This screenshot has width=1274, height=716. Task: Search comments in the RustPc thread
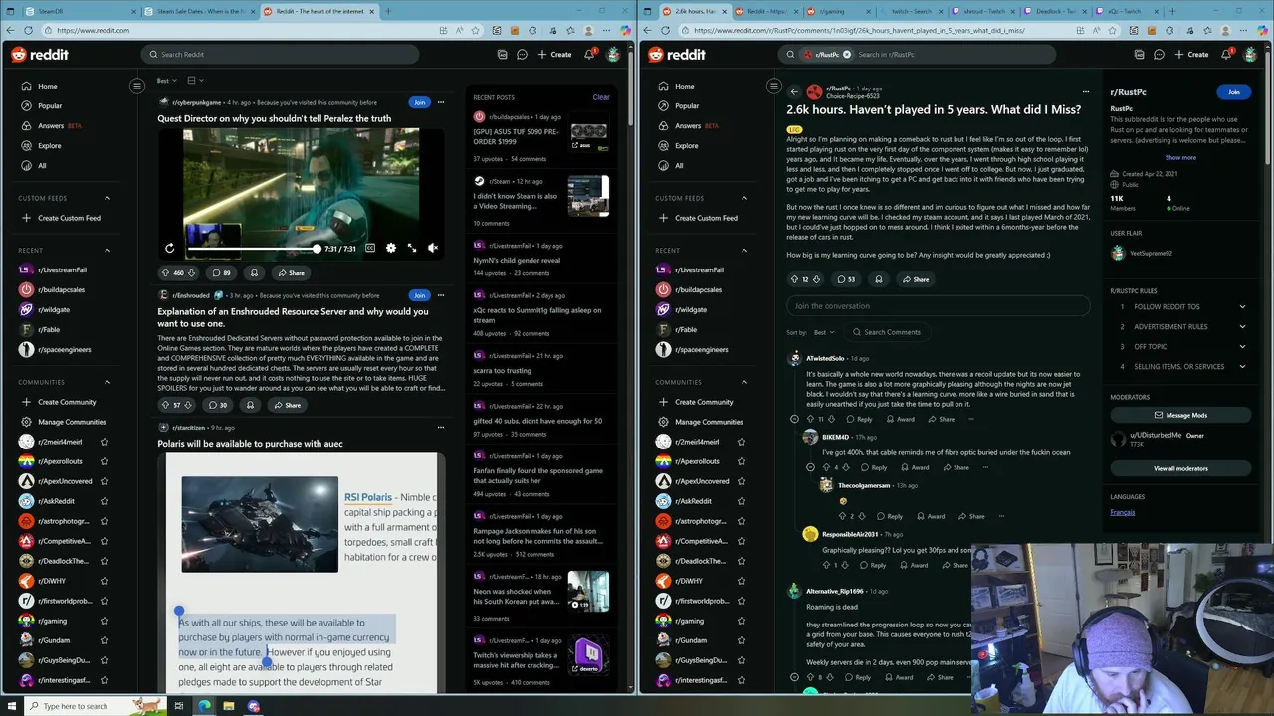pyautogui.click(x=886, y=332)
